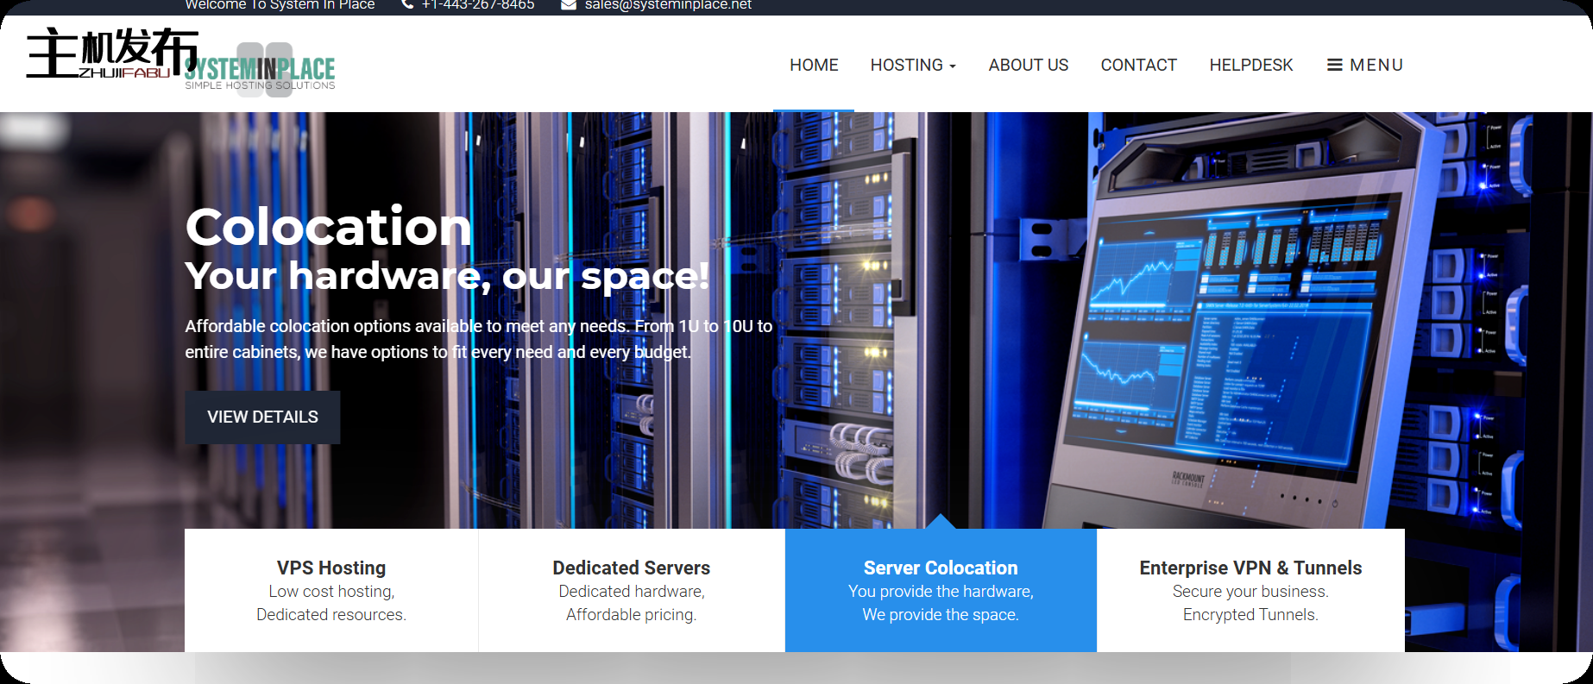The width and height of the screenshot is (1593, 684).
Task: Open the sales@systeminplace.net email link
Action: coord(668,5)
